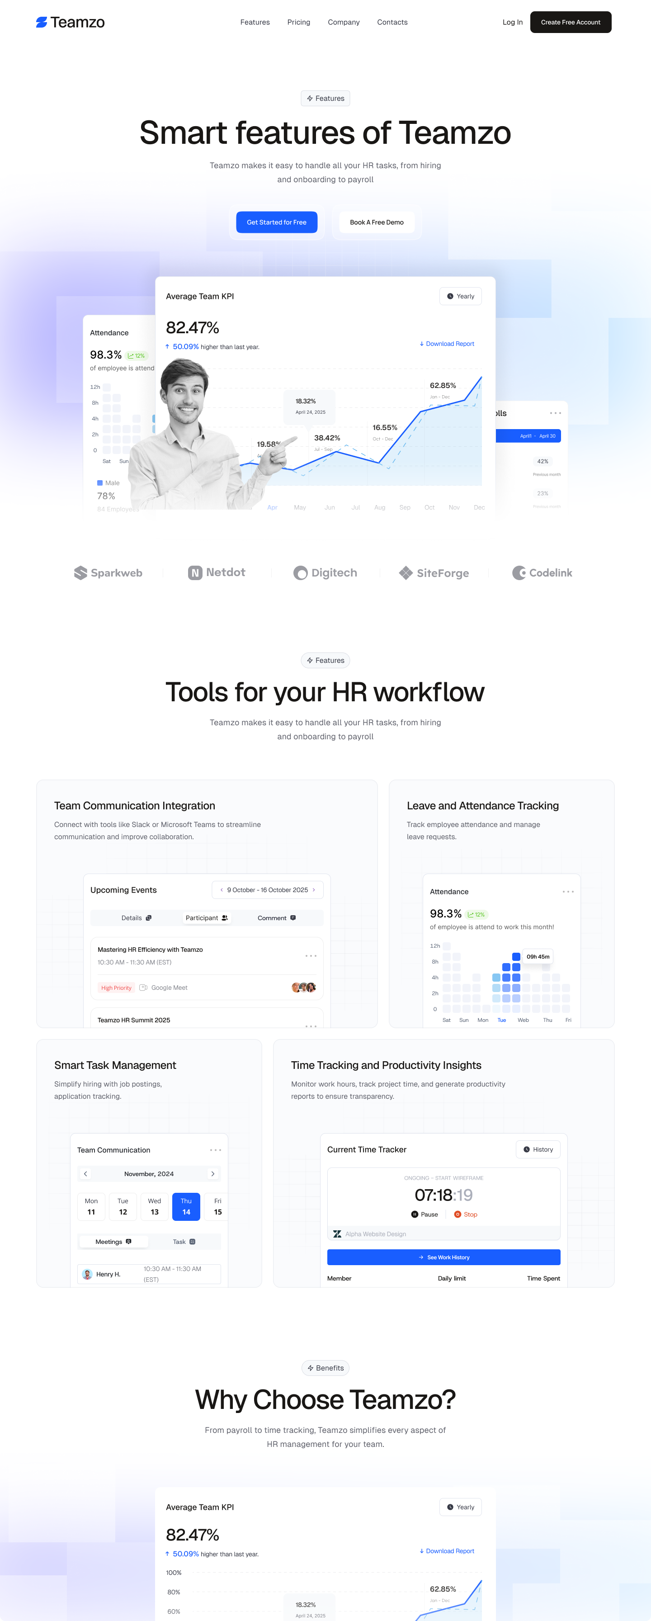The width and height of the screenshot is (651, 1621).
Task: Click the Alpha Website Design project icon
Action: pos(337,1234)
